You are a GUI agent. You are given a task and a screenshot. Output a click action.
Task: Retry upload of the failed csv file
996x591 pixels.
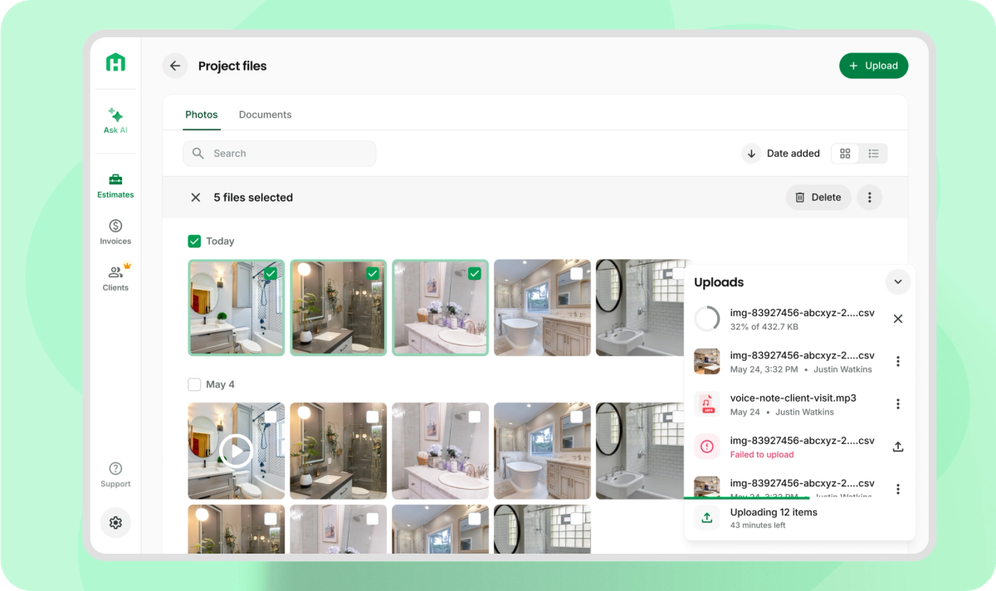(897, 447)
